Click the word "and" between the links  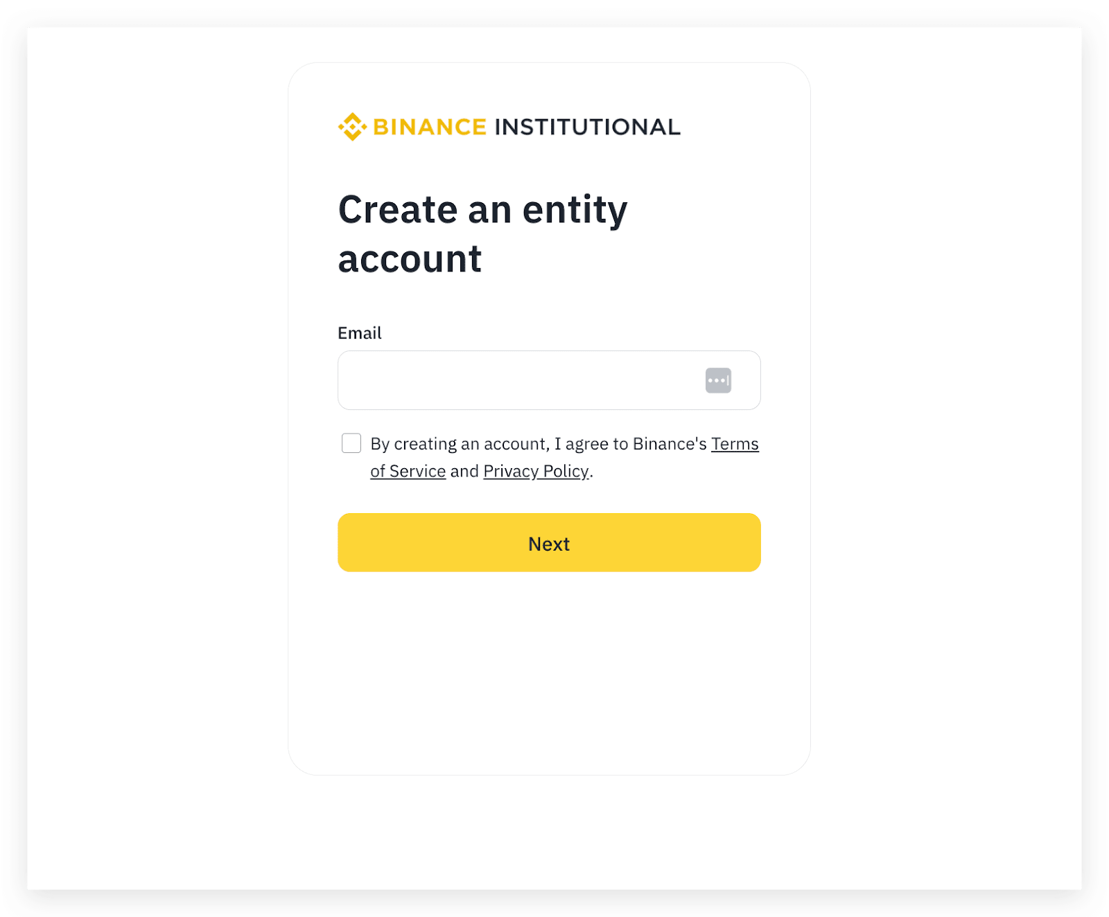464,471
